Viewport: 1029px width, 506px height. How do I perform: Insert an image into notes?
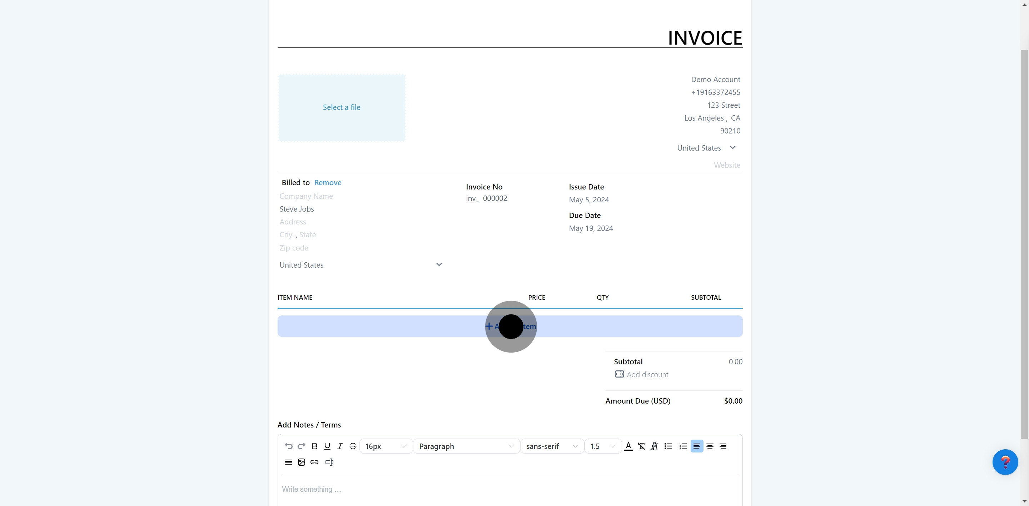tap(302, 462)
